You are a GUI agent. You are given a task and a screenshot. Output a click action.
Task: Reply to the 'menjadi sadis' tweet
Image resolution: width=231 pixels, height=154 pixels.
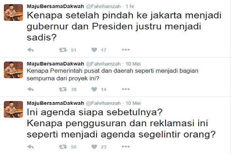31,50
